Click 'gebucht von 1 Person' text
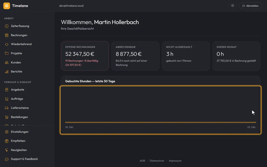This screenshot has height=167, width=267. (179, 61)
